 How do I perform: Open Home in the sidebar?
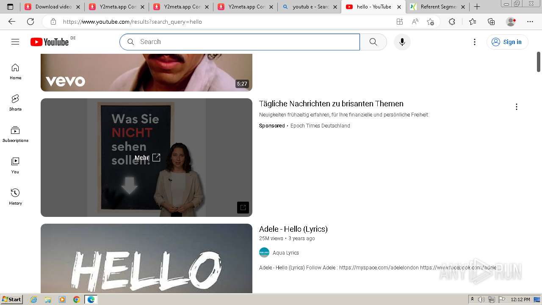tap(15, 72)
